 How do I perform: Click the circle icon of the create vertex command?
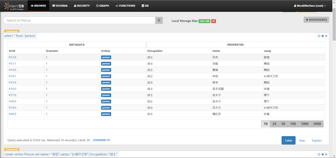(319, 154)
